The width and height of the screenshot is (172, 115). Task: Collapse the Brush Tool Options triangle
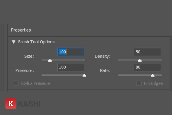(x=13, y=42)
